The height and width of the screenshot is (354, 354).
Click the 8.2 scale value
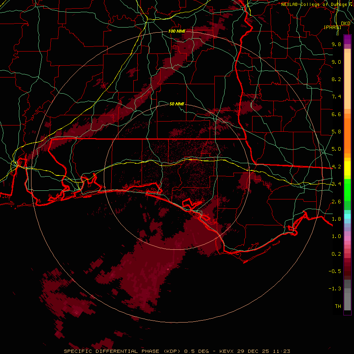[336, 79]
